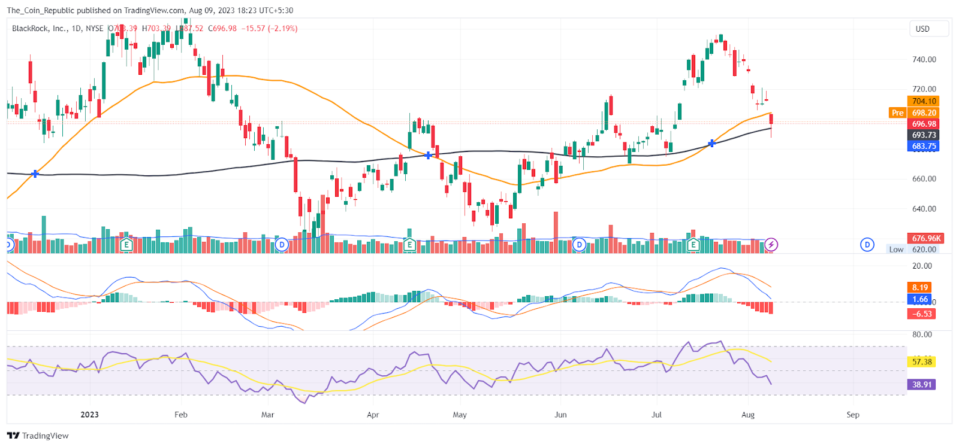Click the May label on time axis
The image size is (959, 447).
click(460, 415)
